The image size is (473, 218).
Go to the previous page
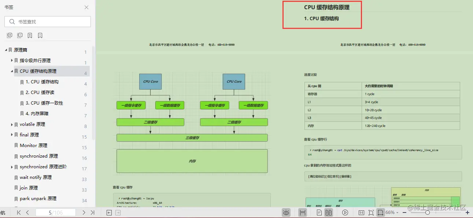[27, 213]
